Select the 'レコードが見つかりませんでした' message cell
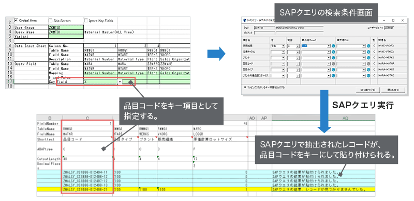Screen dimensions: 414x201 [323, 190]
